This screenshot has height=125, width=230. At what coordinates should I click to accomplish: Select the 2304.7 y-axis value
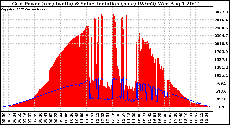pos(221,36)
